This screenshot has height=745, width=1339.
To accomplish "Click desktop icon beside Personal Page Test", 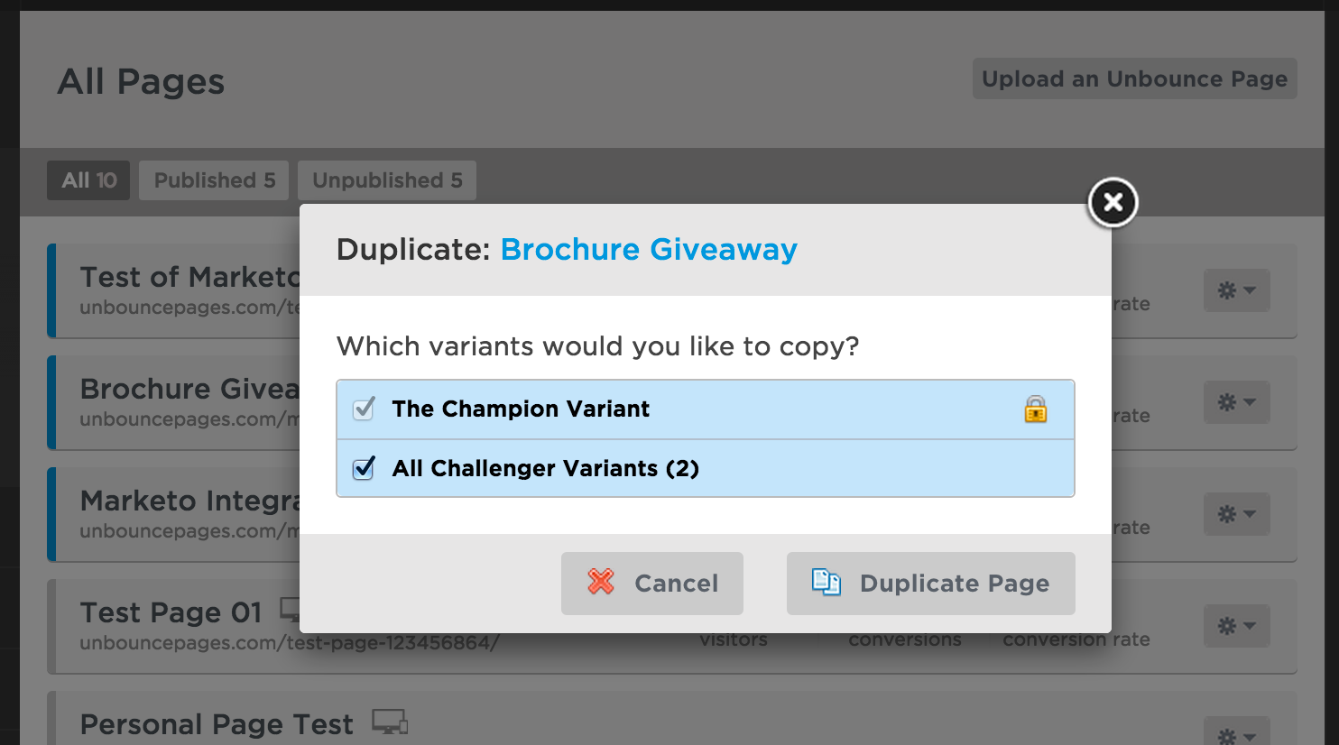I will (x=390, y=722).
